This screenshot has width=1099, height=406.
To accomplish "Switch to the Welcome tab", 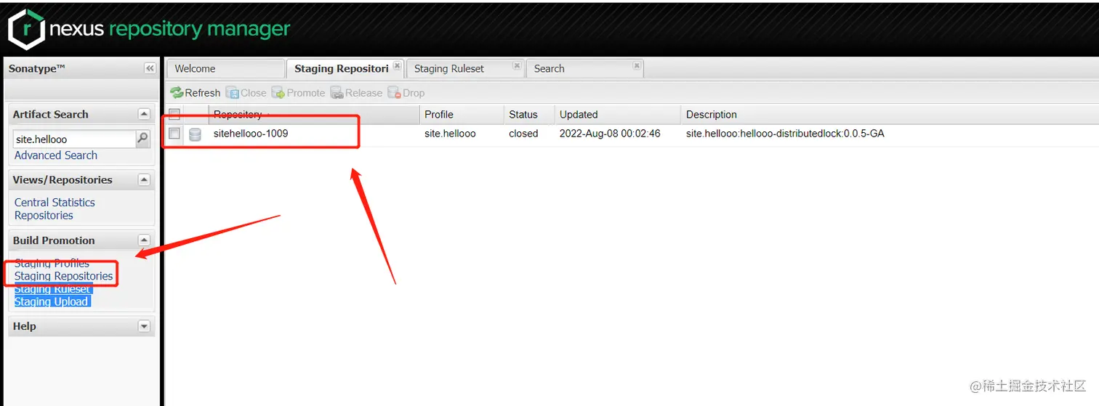I will click(x=225, y=68).
